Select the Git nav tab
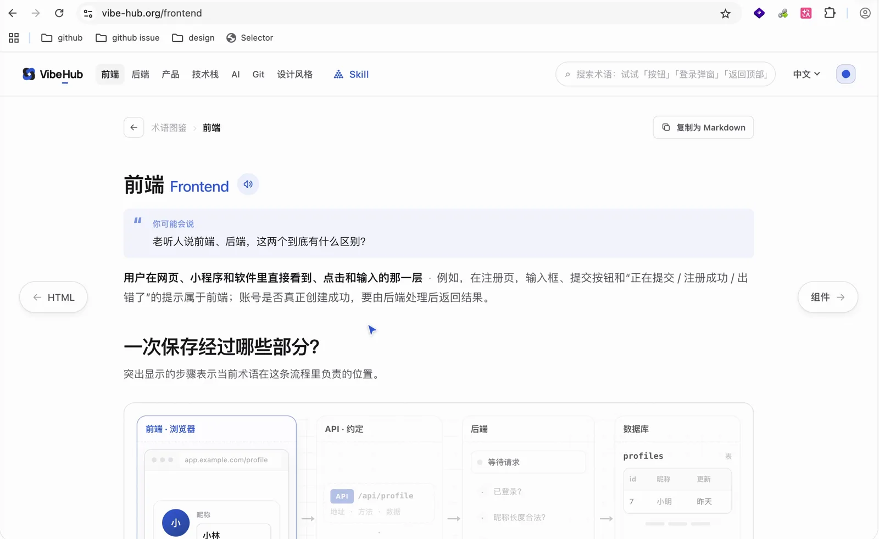 (x=258, y=74)
